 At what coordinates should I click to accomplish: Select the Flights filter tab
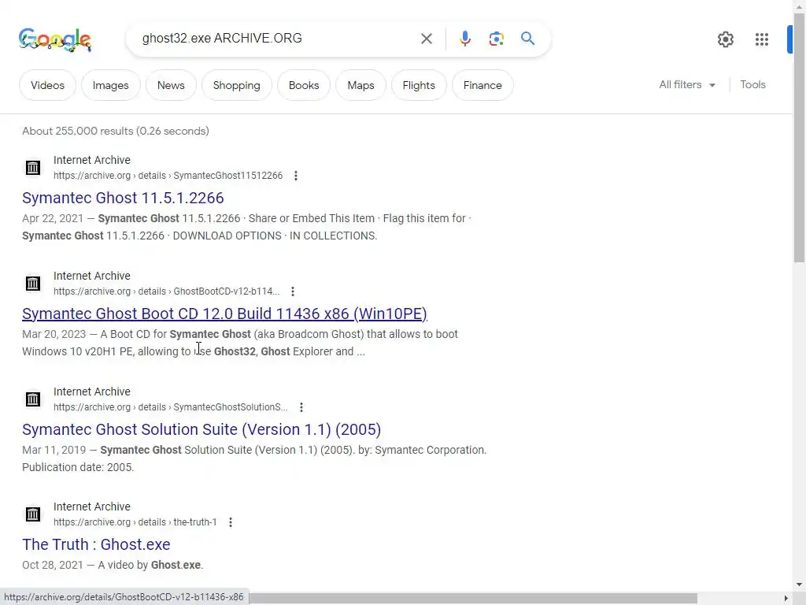click(419, 85)
